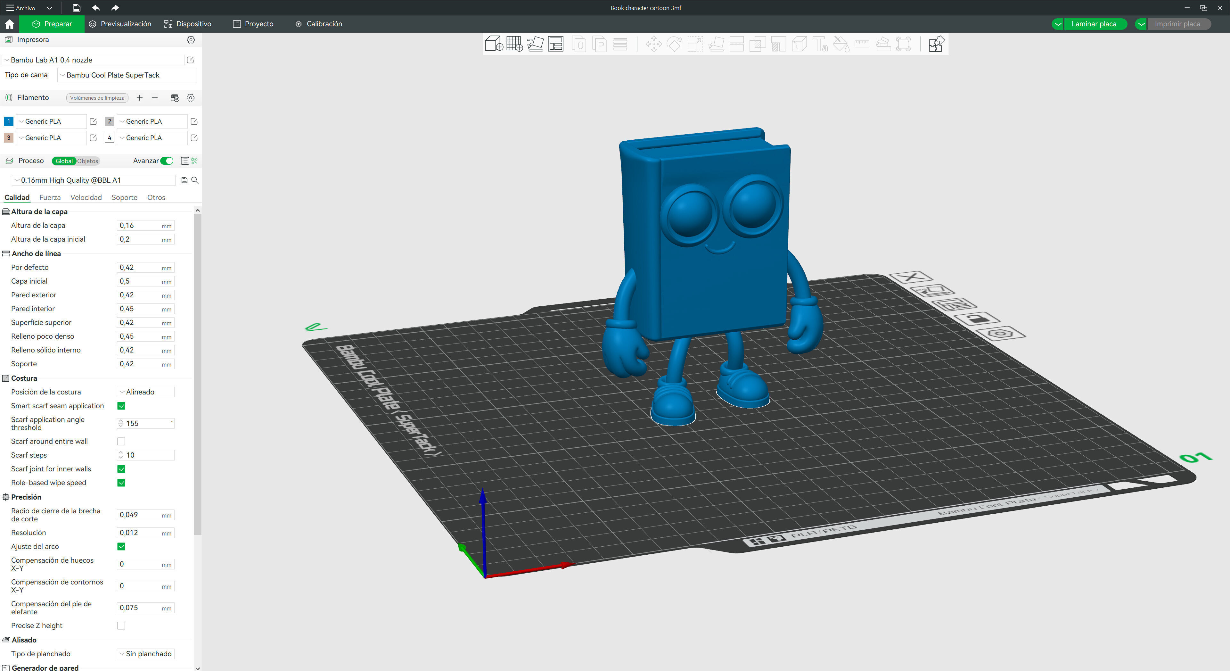Enable Precise Z height checkbox
The height and width of the screenshot is (671, 1230).
coord(121,626)
